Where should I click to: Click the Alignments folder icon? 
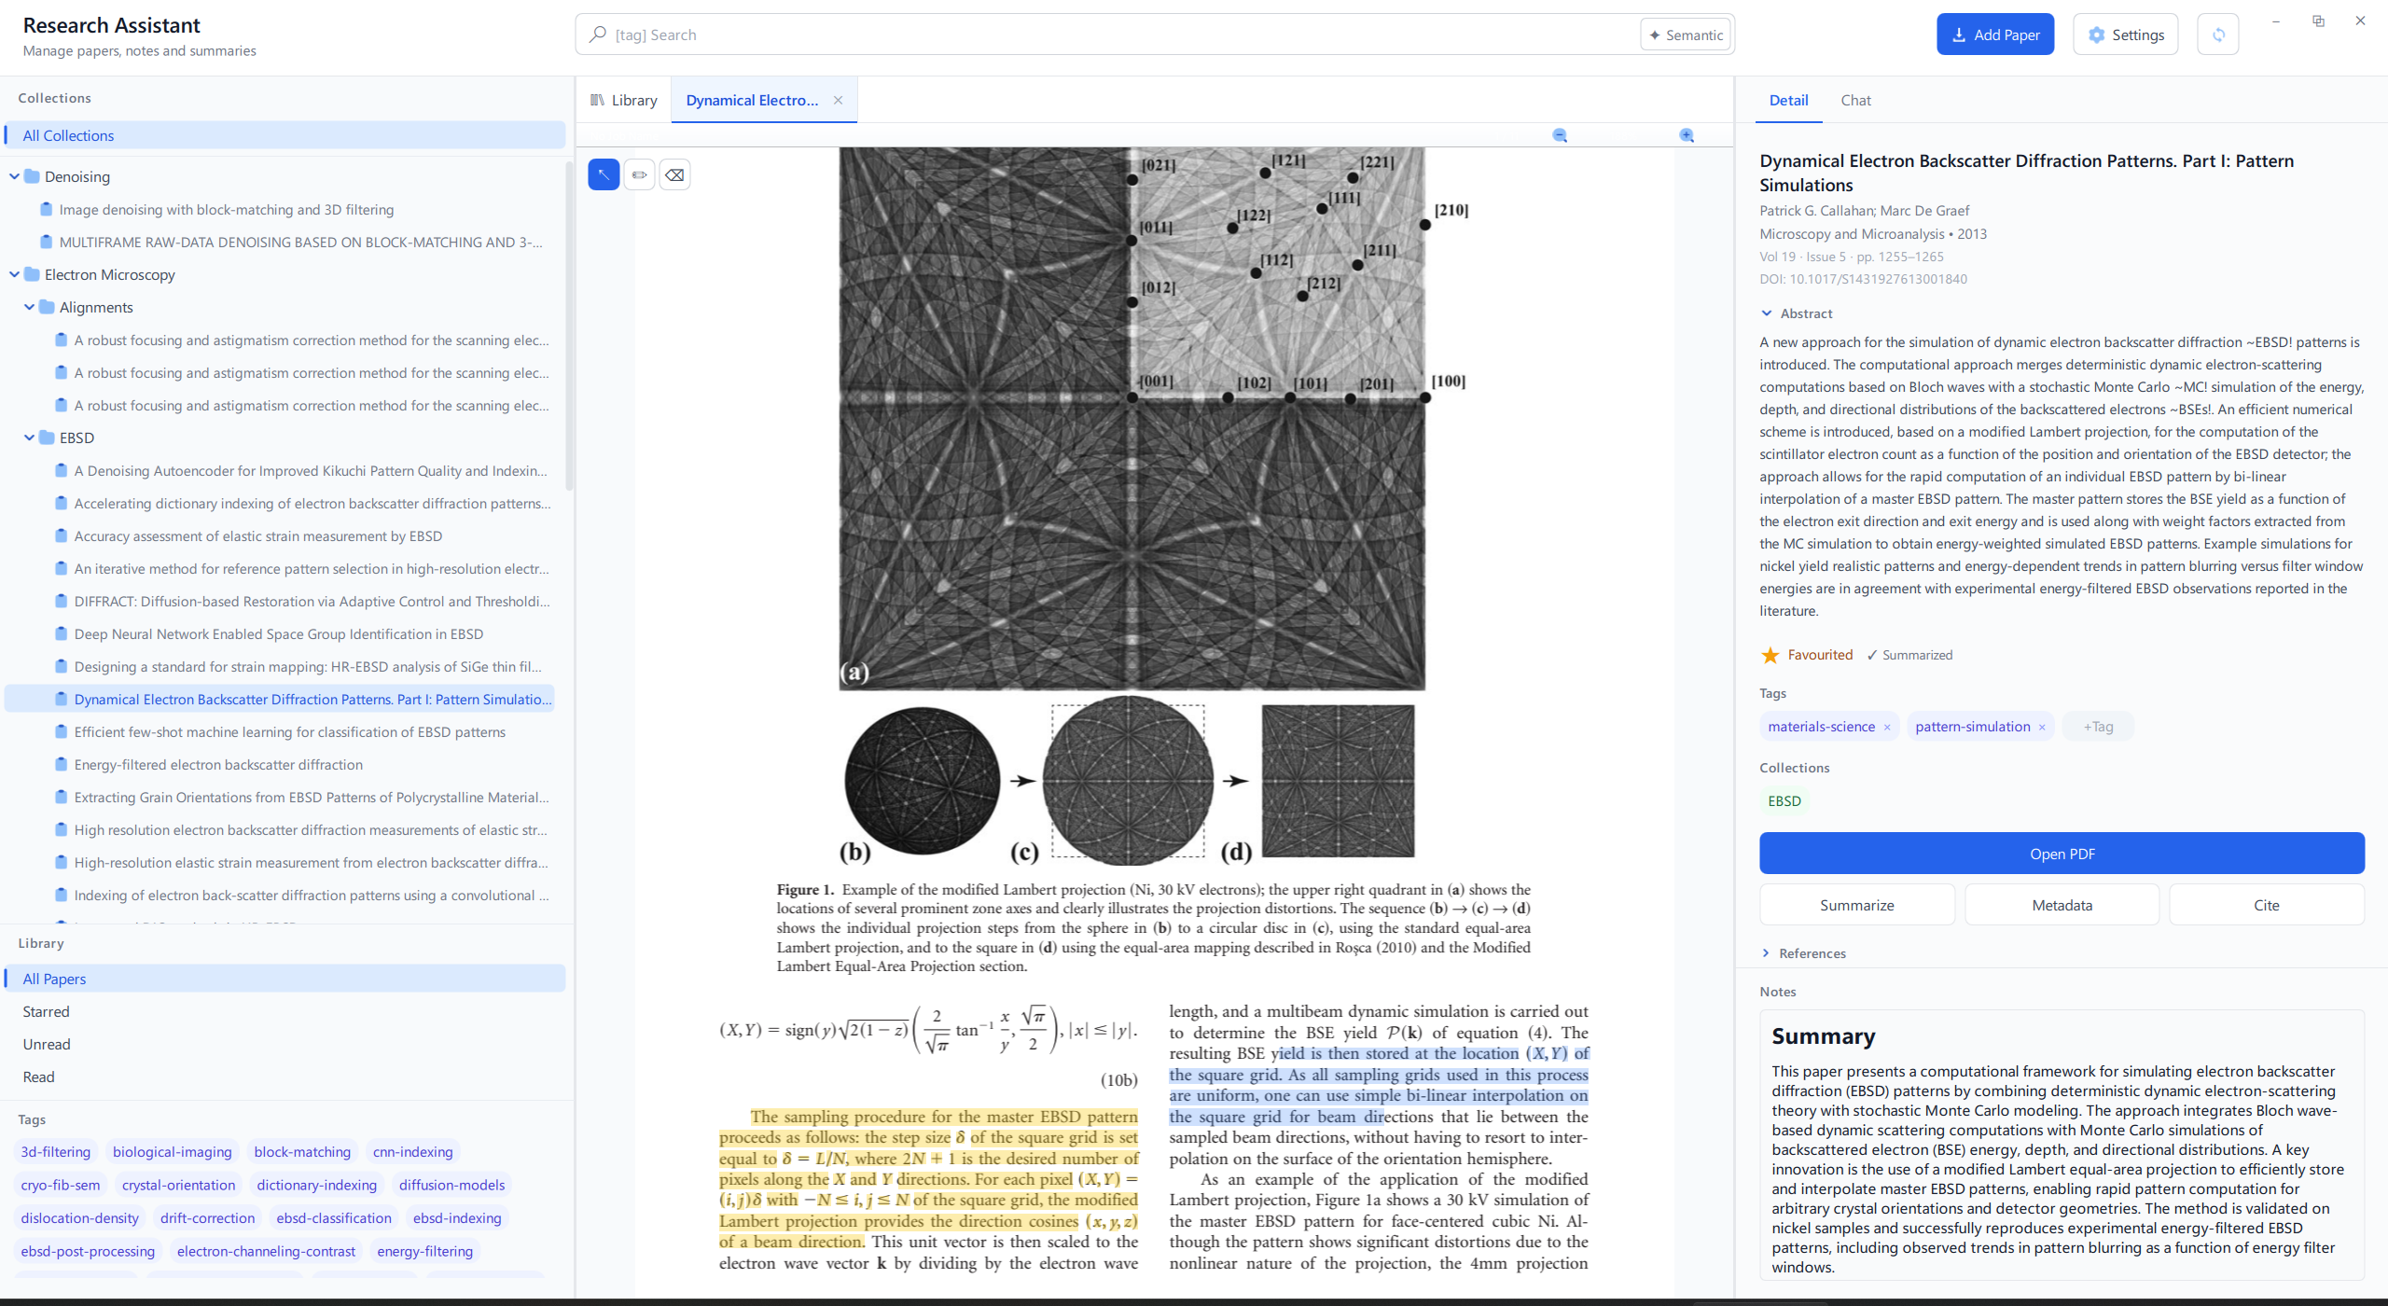(x=48, y=307)
